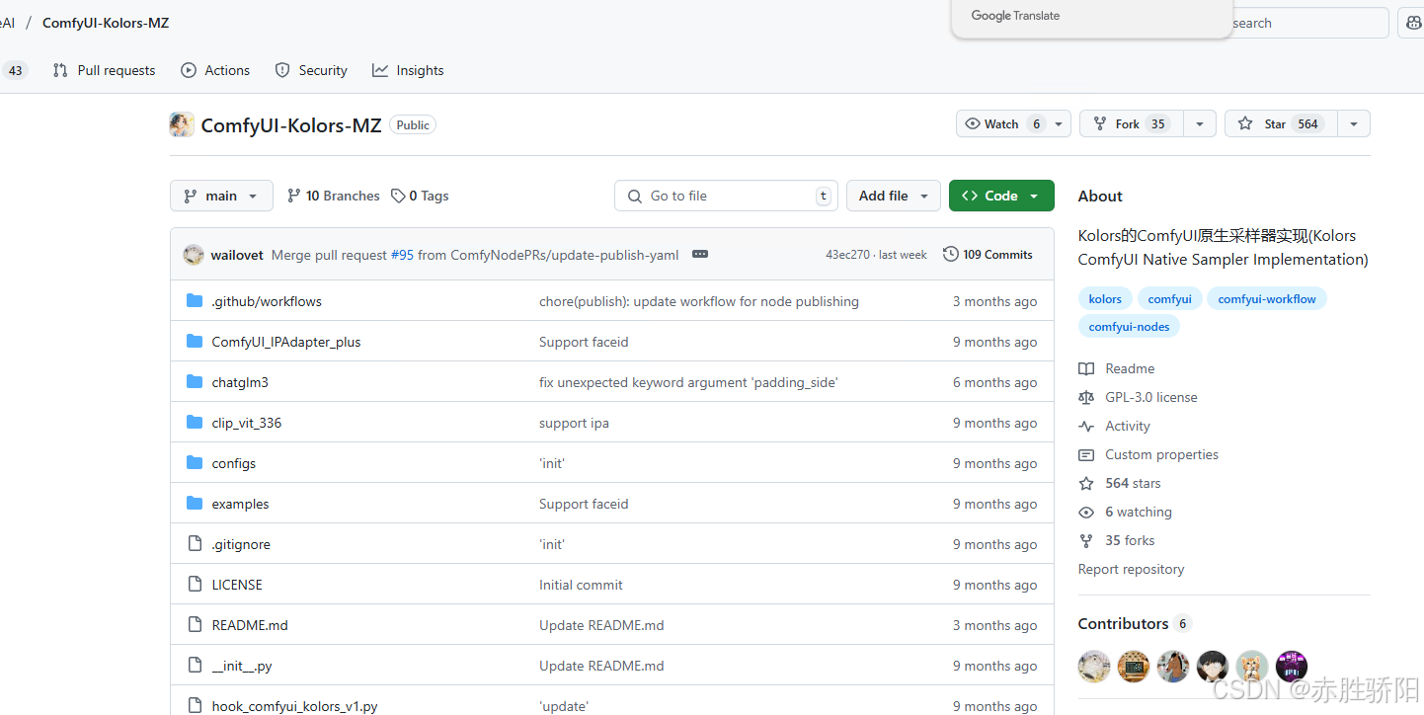Star the repository
Viewport: 1424px width, 715px height.
(1281, 123)
